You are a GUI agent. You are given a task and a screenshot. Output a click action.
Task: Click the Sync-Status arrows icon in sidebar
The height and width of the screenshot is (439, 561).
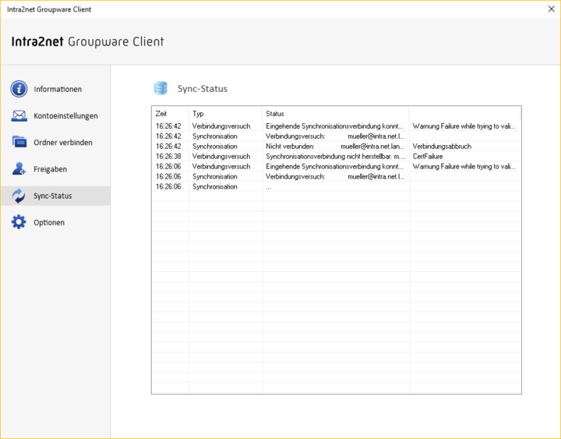19,196
